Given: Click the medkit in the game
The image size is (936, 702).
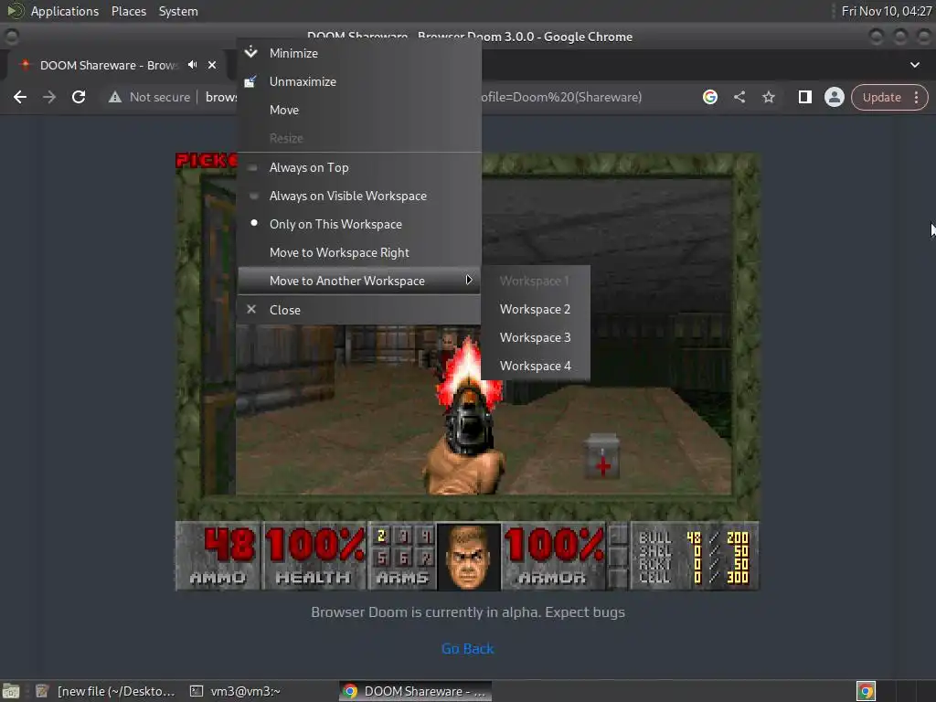Looking at the screenshot, I should click(x=601, y=457).
